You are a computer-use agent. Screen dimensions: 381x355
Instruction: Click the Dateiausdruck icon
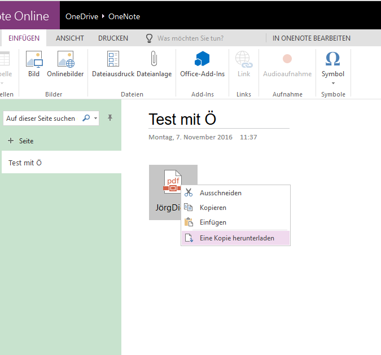point(113,60)
